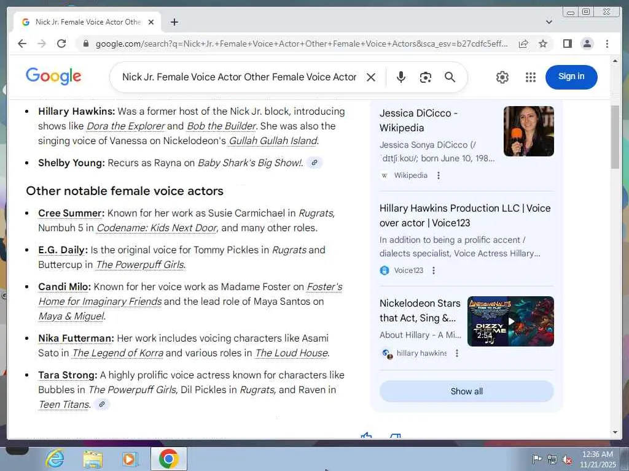
Task: Open source link after Shelby Young entry
Action: (x=314, y=163)
